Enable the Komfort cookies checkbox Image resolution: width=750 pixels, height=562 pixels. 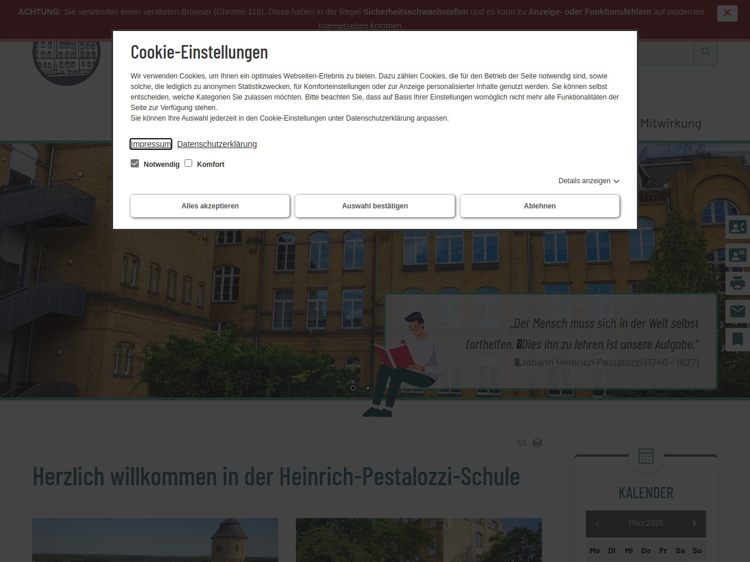(188, 163)
